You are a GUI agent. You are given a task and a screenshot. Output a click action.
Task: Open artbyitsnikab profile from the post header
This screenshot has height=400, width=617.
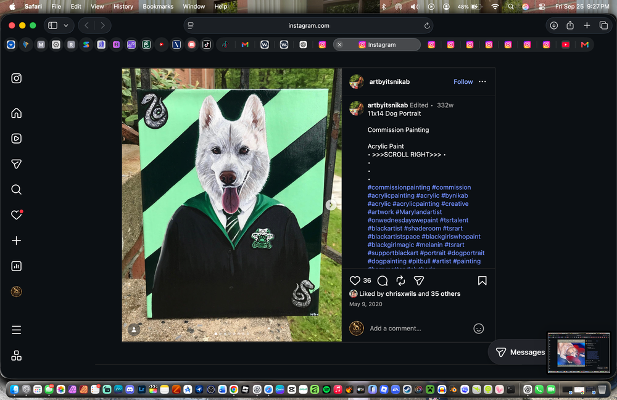tap(389, 82)
